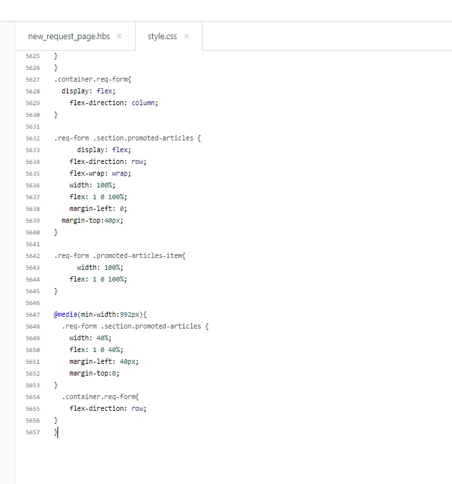Click 'flex-wrap: wrap;' code line

click(100, 173)
